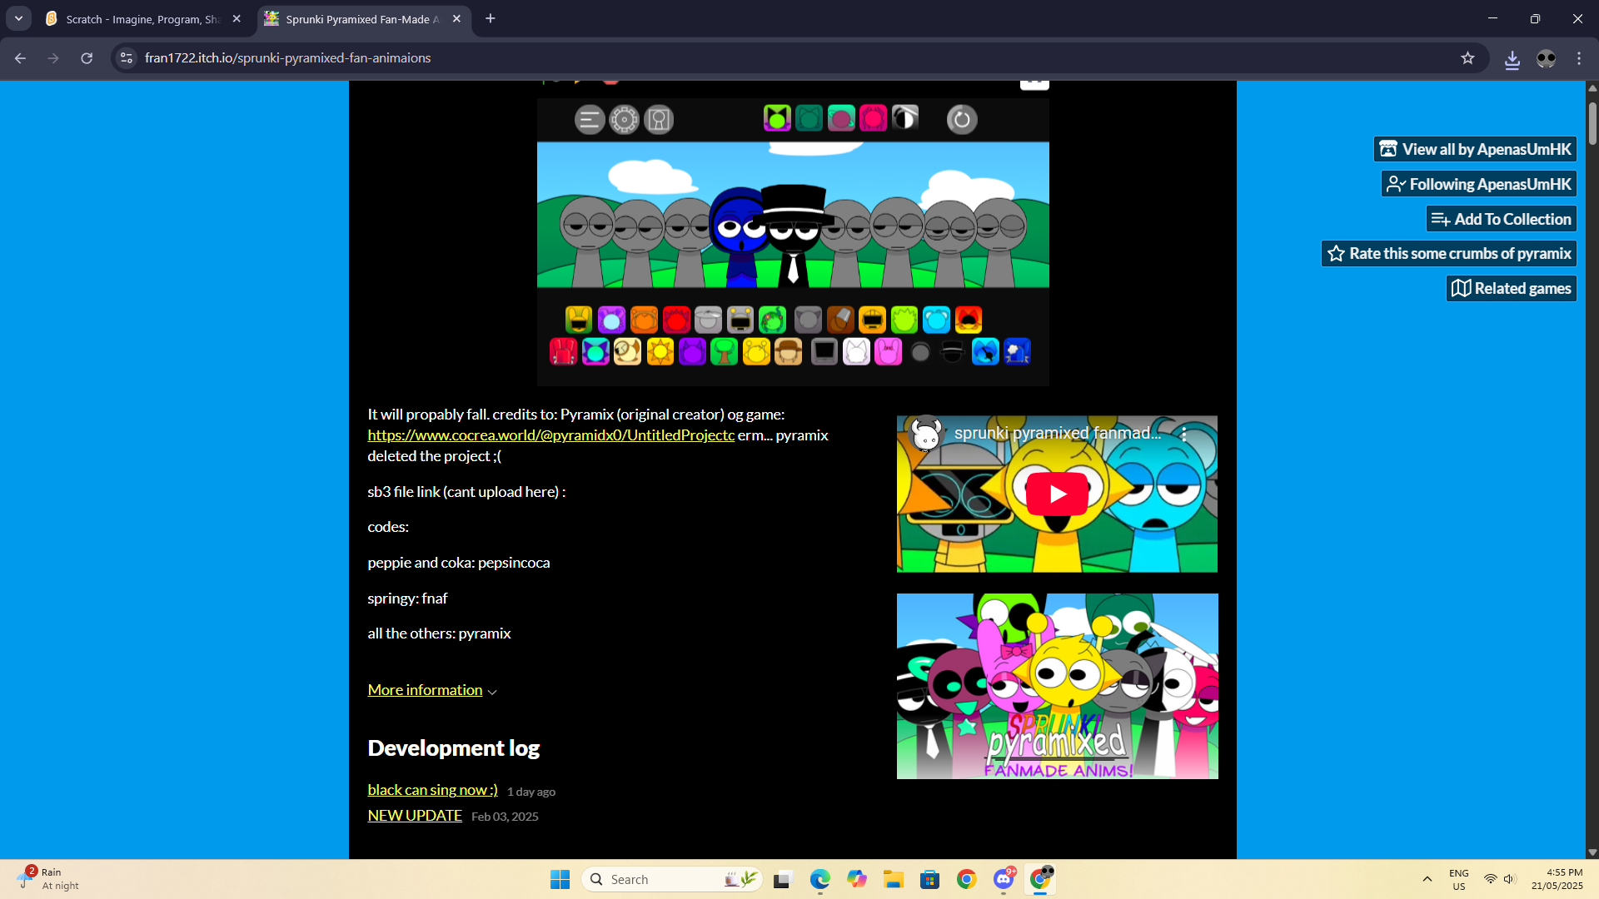Pick the green tree character icon
The height and width of the screenshot is (899, 1599).
[x=725, y=352]
